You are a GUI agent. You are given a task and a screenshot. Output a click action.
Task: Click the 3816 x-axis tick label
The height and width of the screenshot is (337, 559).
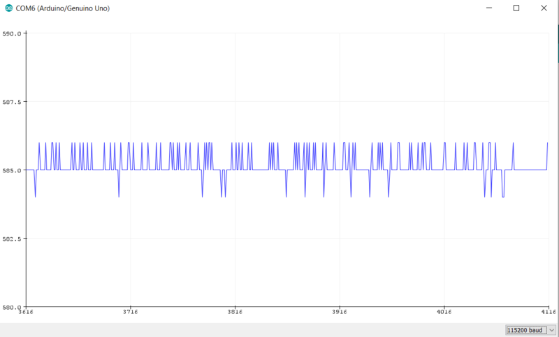(x=235, y=313)
